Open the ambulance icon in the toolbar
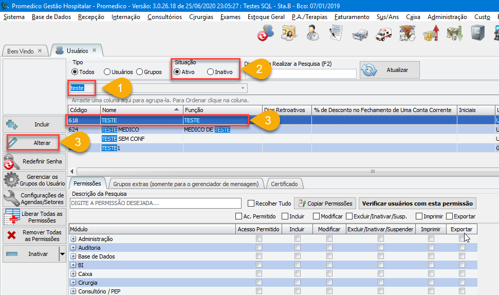Viewport: 499px width, 295px height. point(384,35)
